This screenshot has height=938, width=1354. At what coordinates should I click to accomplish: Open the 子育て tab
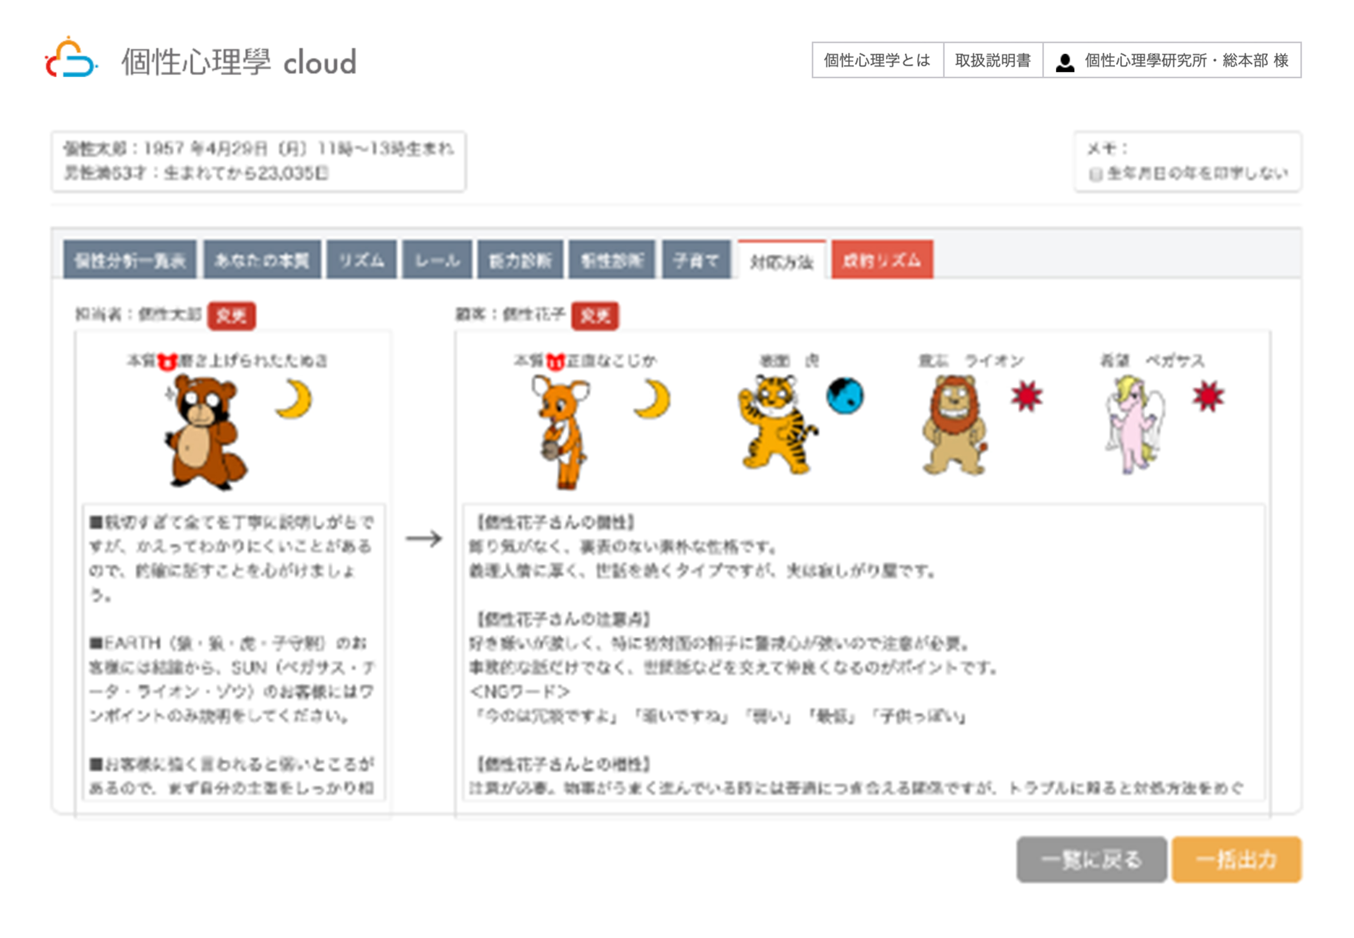tap(696, 260)
